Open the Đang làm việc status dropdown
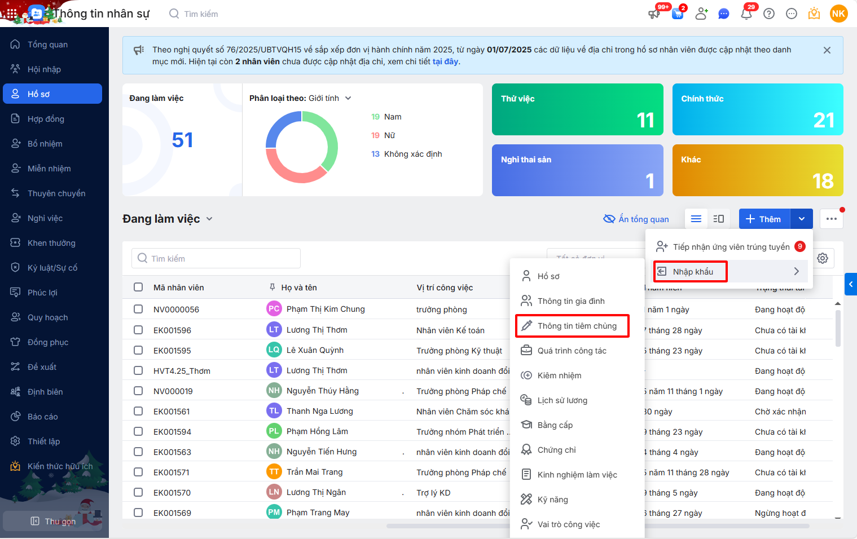The width and height of the screenshot is (857, 539). (209, 219)
